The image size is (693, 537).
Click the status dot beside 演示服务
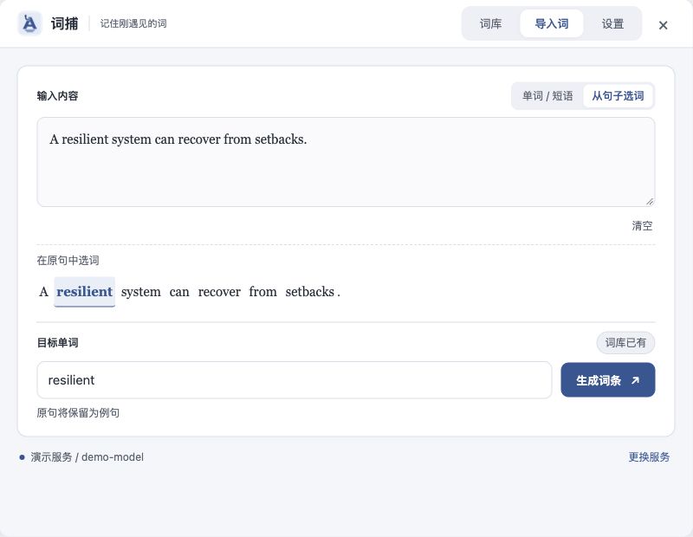[23, 457]
